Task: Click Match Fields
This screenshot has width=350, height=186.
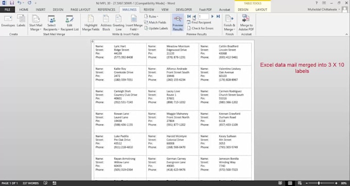Action: [x=155, y=23]
